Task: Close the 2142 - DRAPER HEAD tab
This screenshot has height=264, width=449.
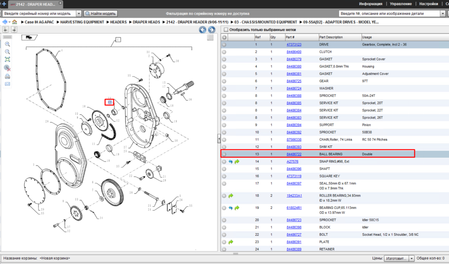Action: [x=60, y=3]
